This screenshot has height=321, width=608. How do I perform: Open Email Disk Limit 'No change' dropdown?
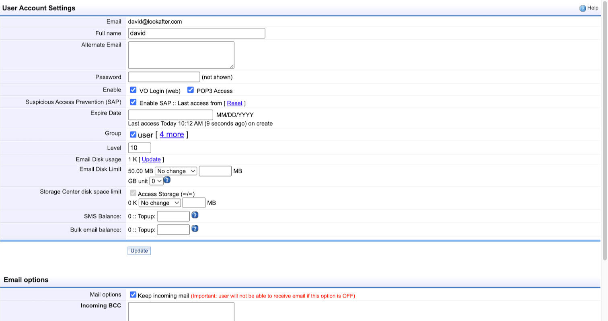pyautogui.click(x=176, y=171)
